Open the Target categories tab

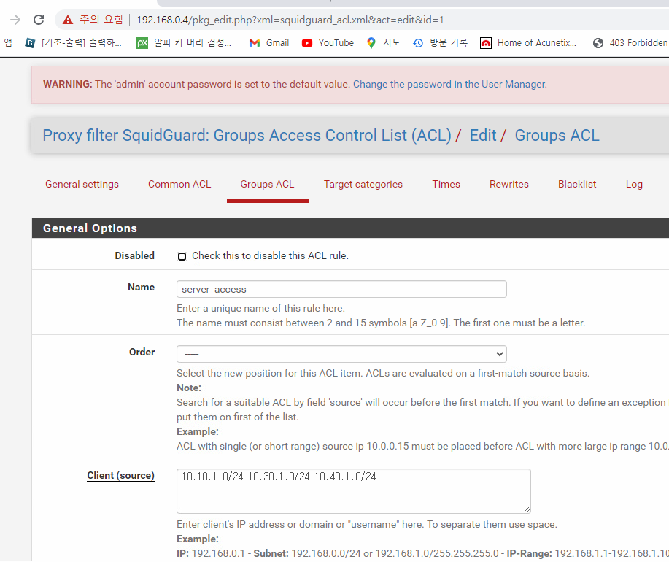[363, 184]
